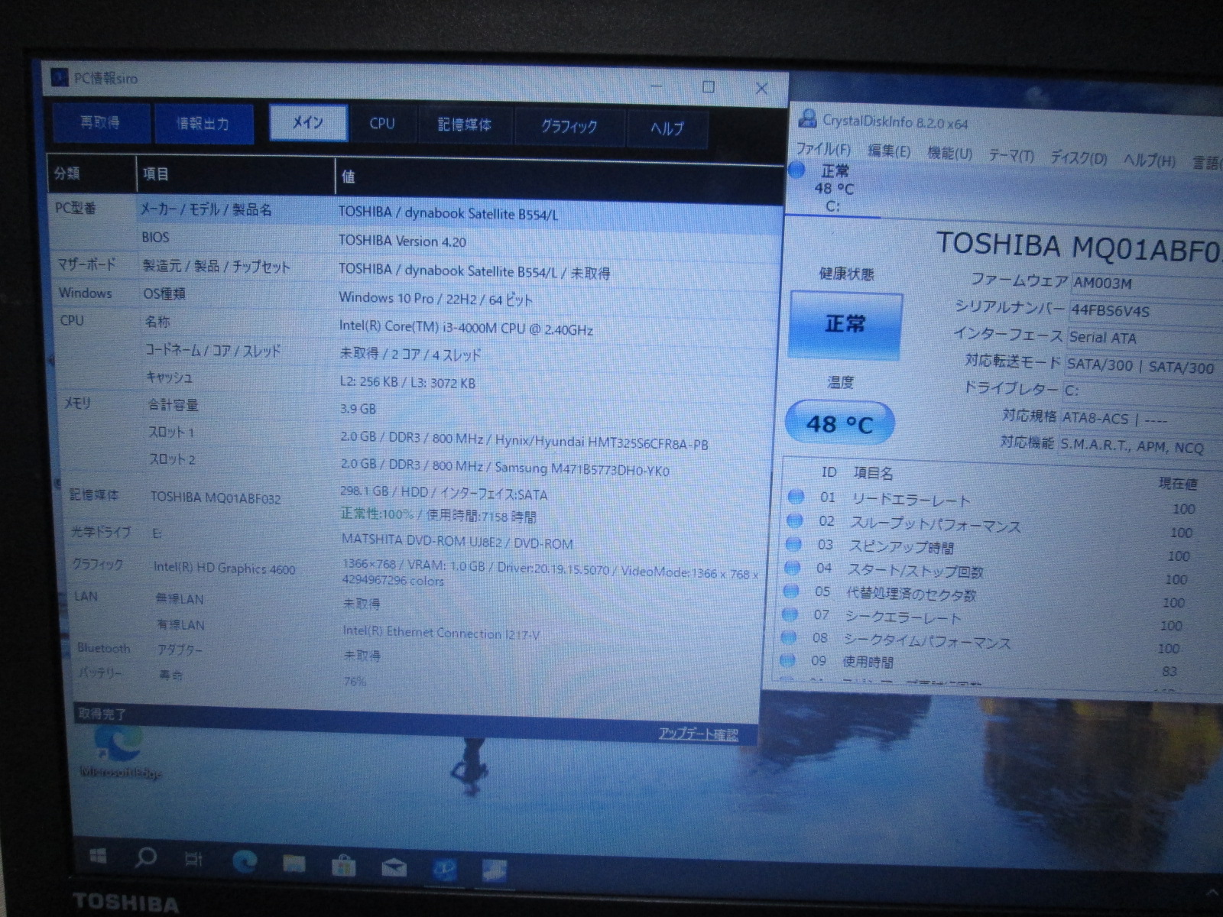
Task: Click status circle for ID 08 シークタイムパフォーマンス
Action: (x=788, y=637)
